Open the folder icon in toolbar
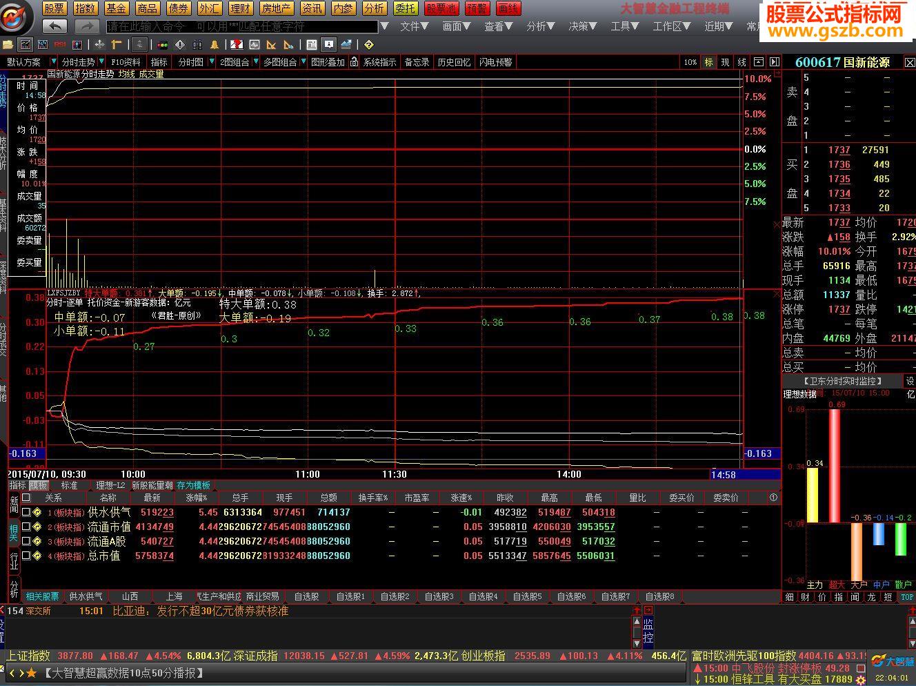 click(8, 45)
